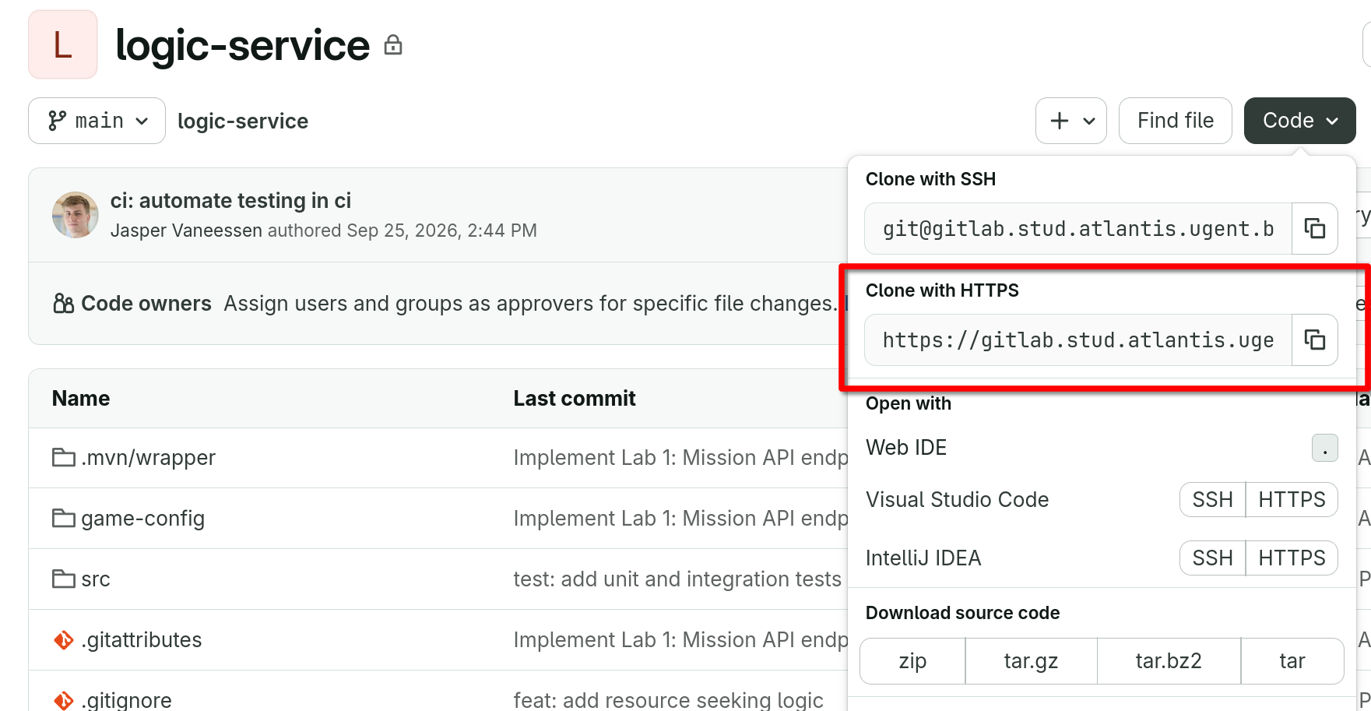Open commit 'ci: automate testing in ci'
Image resolution: width=1371 pixels, height=711 pixels.
(230, 201)
